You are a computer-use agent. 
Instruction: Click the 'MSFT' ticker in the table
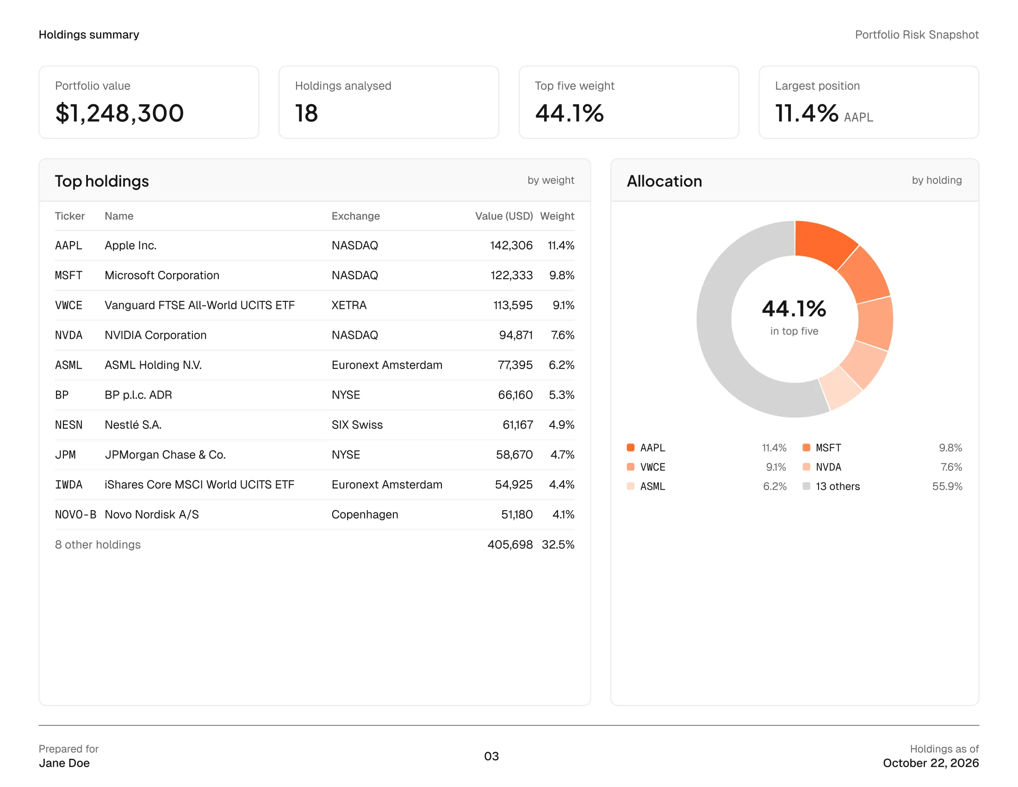(x=68, y=275)
